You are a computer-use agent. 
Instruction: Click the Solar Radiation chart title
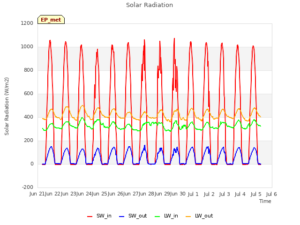150,5
